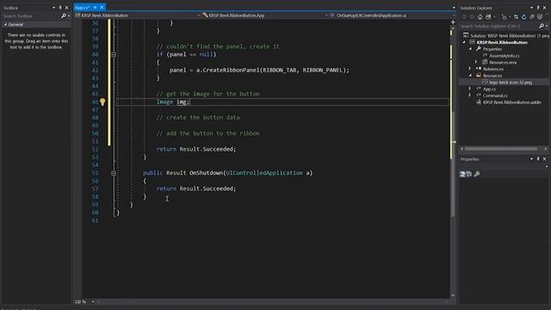Image resolution: width=551 pixels, height=310 pixels.
Task: Click the 'return Result.Succeeded;' on line 52
Action: (x=196, y=149)
